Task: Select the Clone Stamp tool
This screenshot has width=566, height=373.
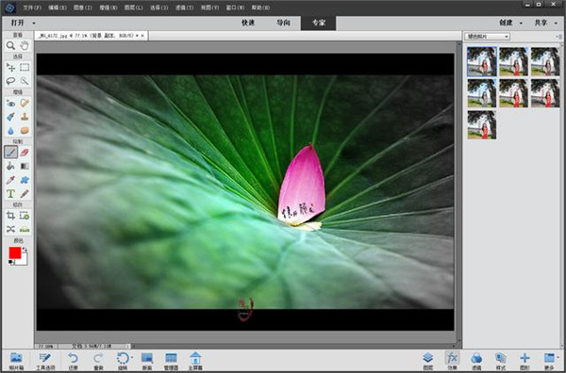Action: click(25, 117)
